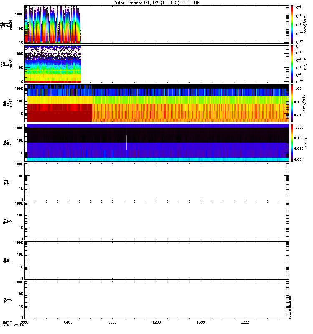This screenshot has width=313, height=334.
Task: Click the 'thb fbk scm1' y-axis title
Action: pyautogui.click(x=8, y=142)
